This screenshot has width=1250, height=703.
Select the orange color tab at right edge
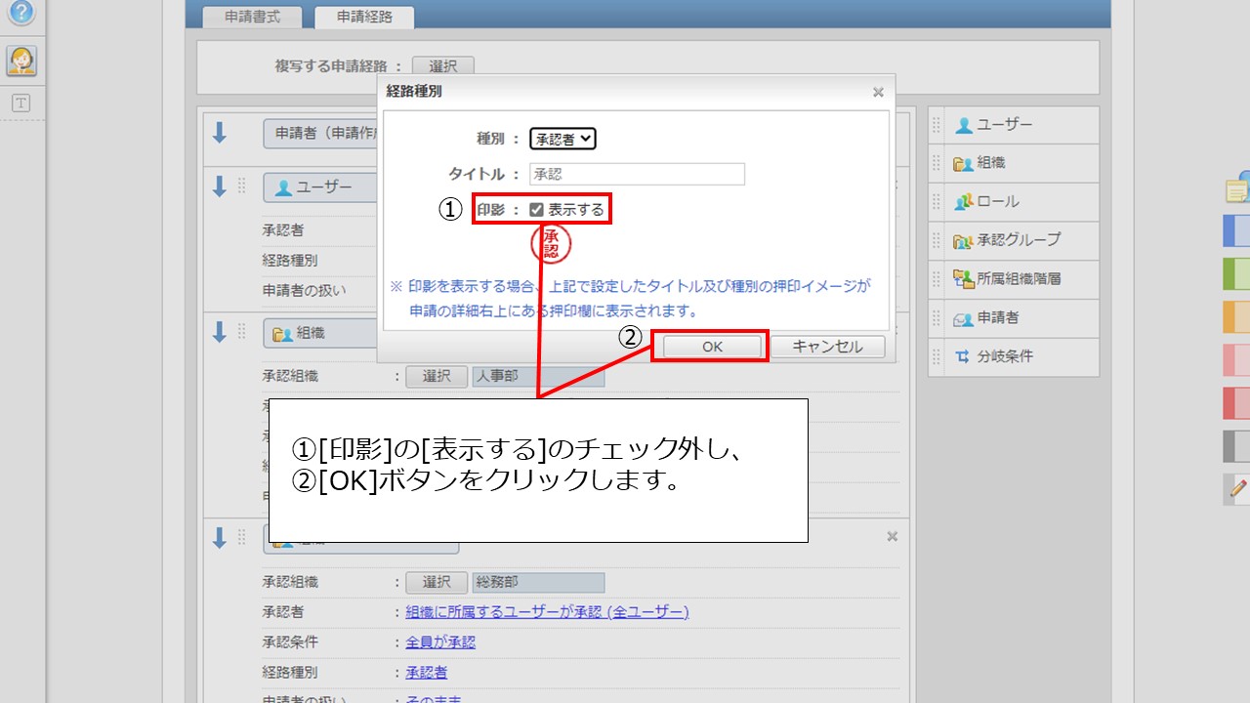coord(1237,316)
